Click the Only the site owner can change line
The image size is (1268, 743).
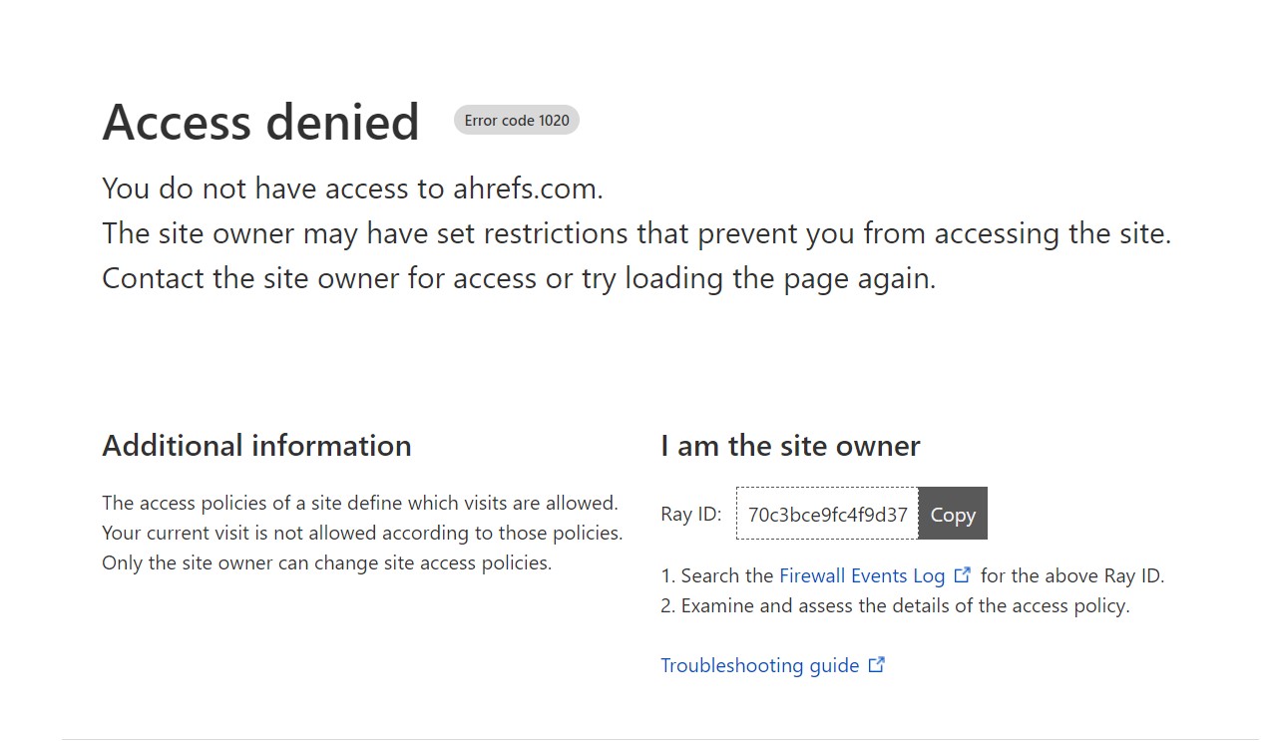(x=326, y=562)
